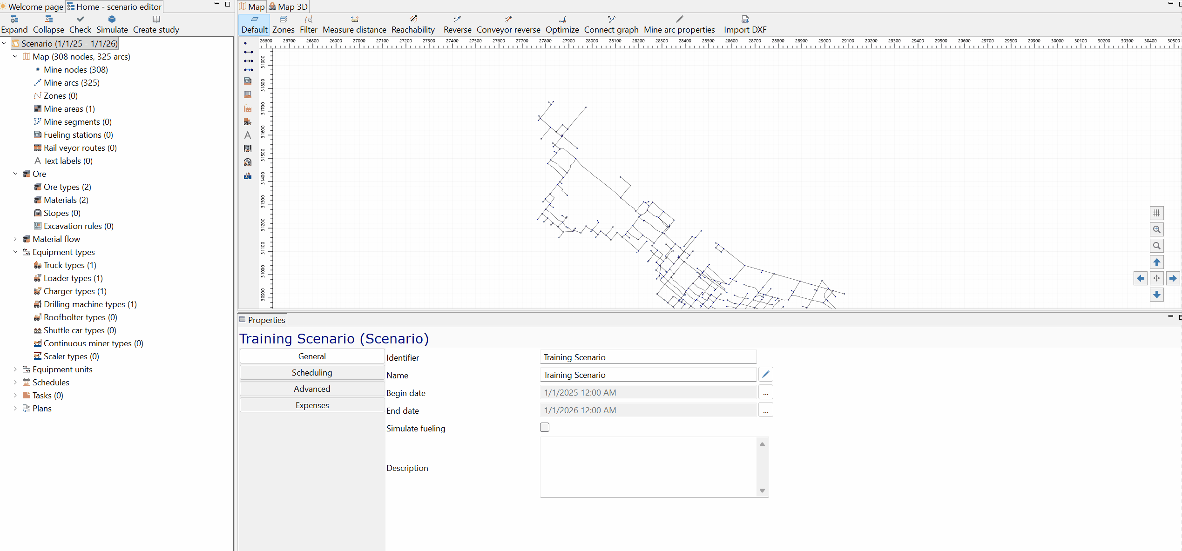Select the two-node arc drawing tool
The height and width of the screenshot is (551, 1182).
(248, 52)
